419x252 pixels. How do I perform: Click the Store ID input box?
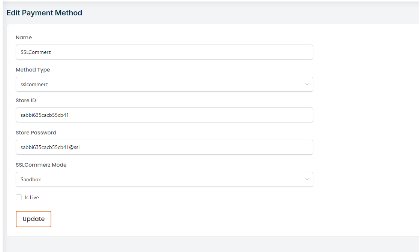pos(164,115)
